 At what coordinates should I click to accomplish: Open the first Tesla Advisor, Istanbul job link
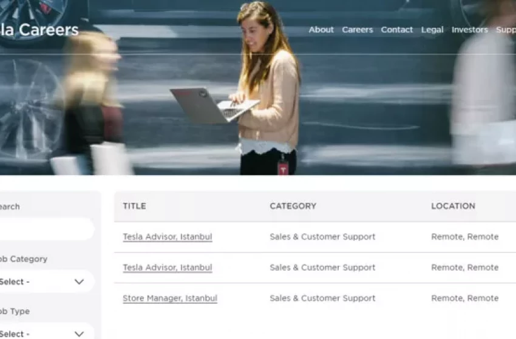pyautogui.click(x=168, y=237)
